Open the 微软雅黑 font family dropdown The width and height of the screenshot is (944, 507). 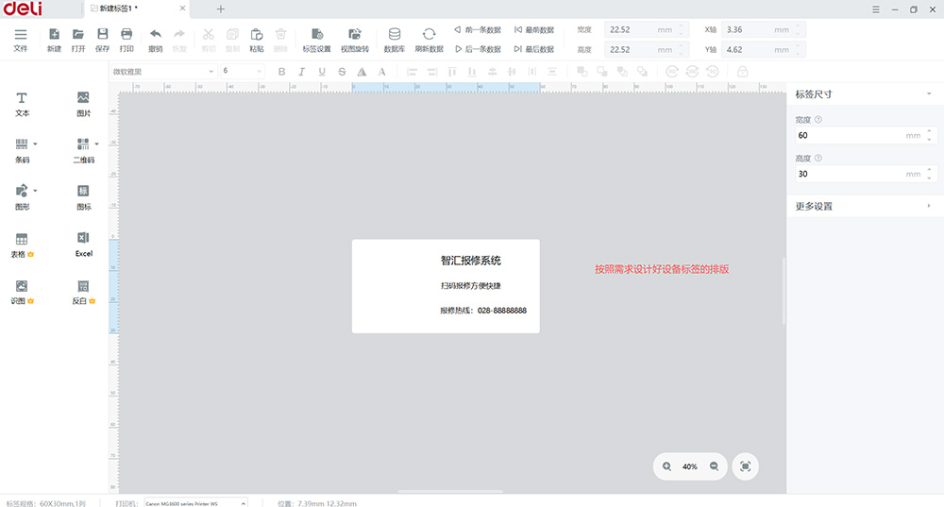coord(163,71)
